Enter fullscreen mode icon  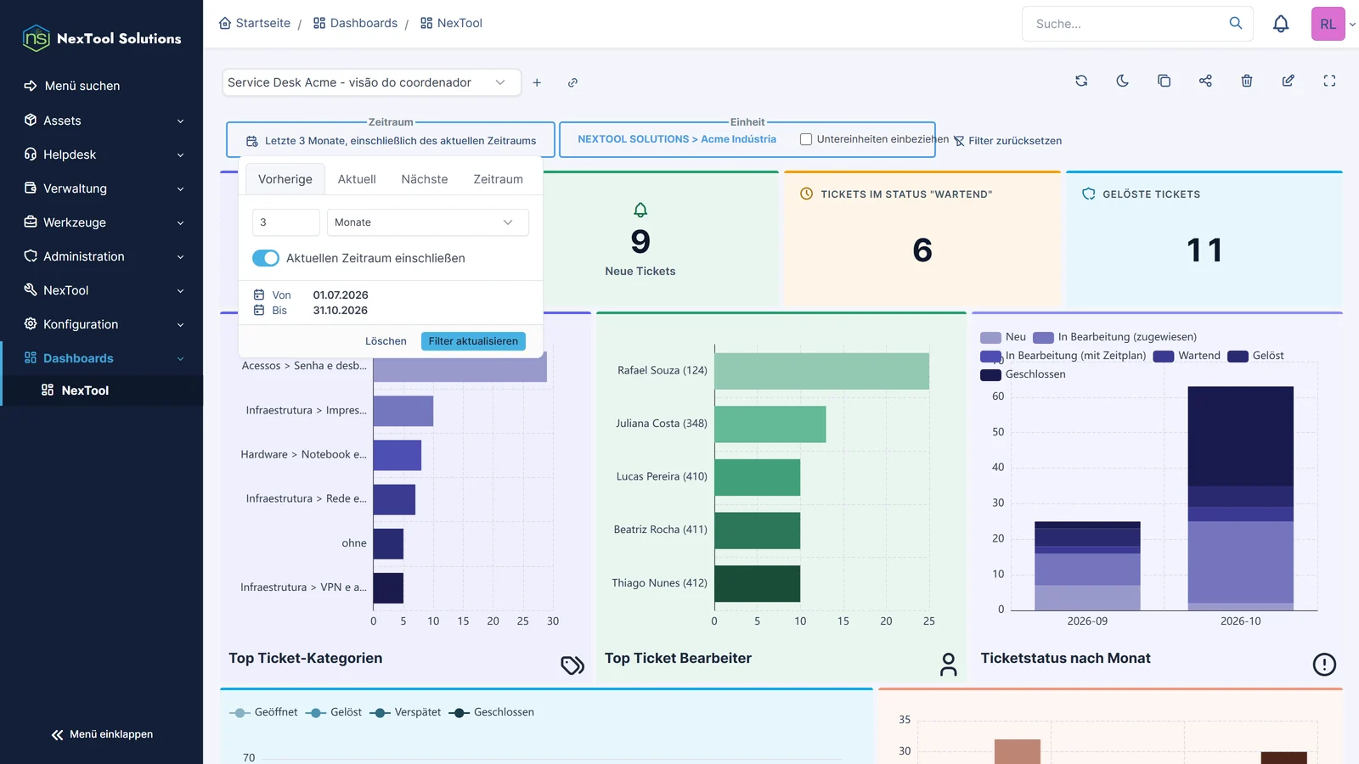[x=1329, y=81]
